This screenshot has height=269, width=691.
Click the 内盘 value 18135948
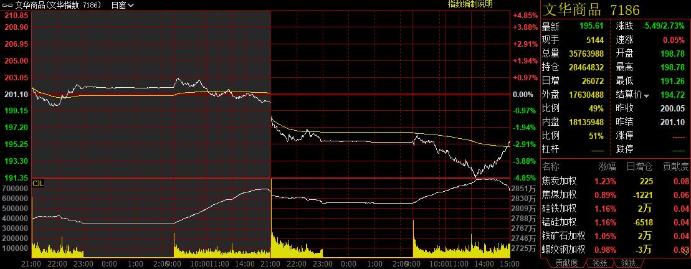click(586, 122)
